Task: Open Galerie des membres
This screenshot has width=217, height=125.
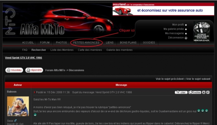Action: pyautogui.click(x=119, y=50)
